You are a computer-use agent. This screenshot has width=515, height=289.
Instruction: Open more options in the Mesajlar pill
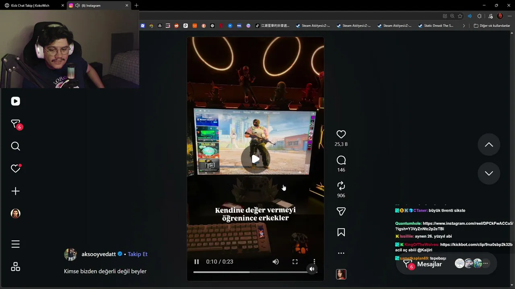486,263
